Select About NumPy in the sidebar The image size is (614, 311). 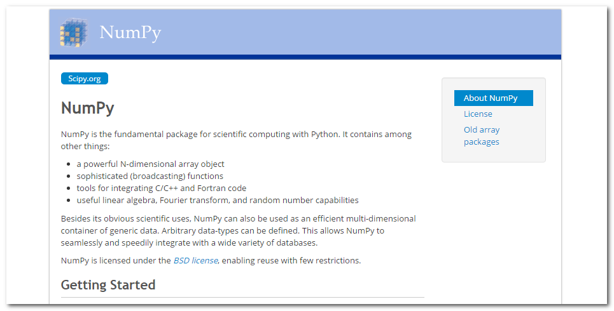coord(493,98)
